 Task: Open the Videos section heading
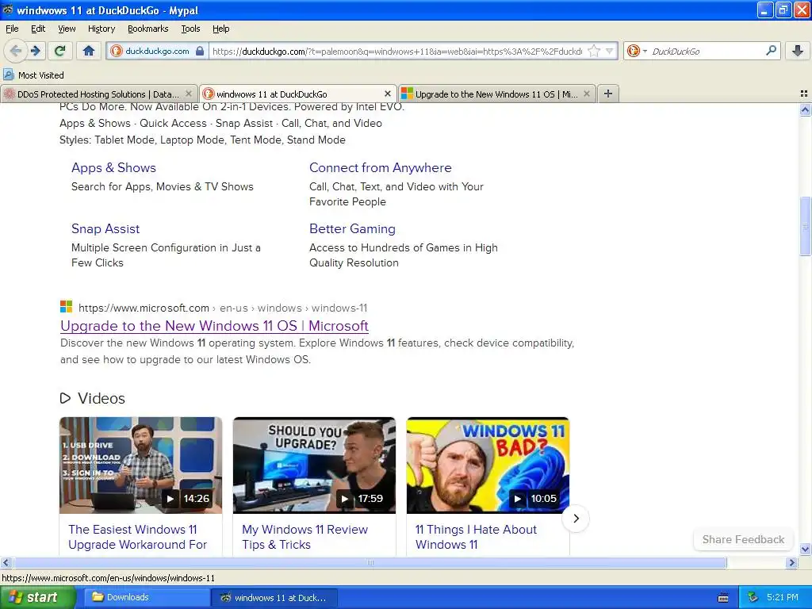[x=101, y=398]
